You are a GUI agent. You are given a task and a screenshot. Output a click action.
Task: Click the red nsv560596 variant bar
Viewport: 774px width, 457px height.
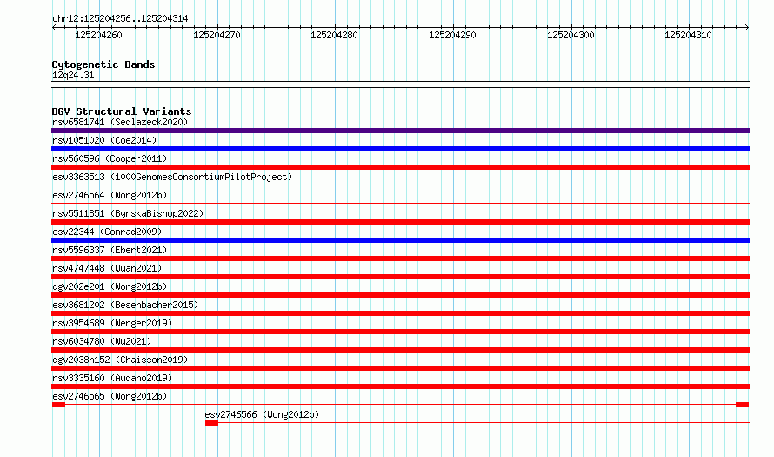tap(400, 167)
